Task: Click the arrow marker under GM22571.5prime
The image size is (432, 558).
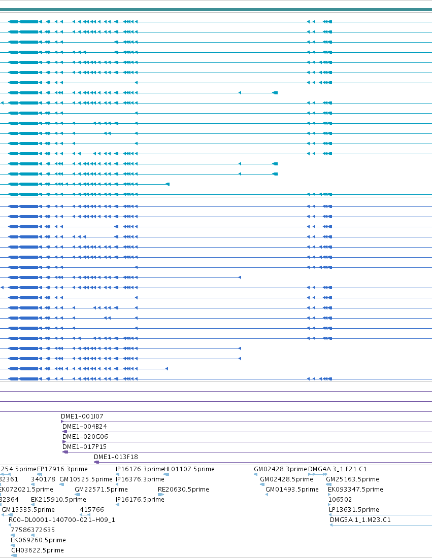Action: click(77, 495)
